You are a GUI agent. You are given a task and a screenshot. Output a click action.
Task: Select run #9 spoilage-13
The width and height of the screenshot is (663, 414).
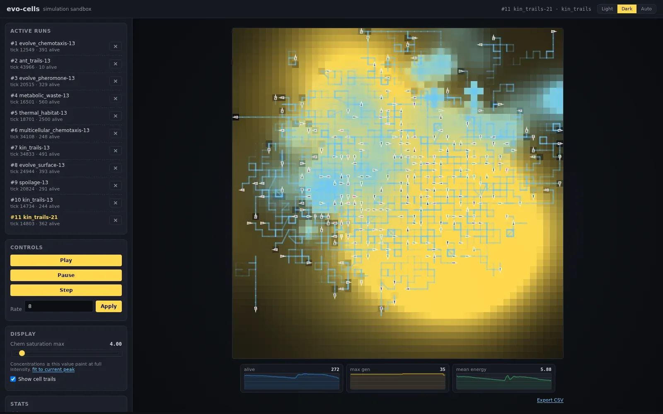click(x=58, y=185)
